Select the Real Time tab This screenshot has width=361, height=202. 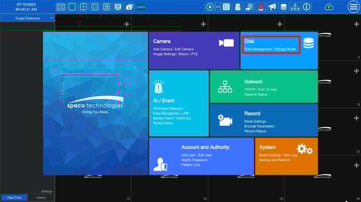14,198
